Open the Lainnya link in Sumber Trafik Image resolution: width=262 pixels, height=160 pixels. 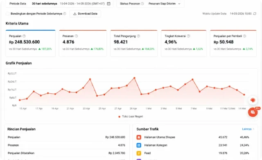pos(248,129)
